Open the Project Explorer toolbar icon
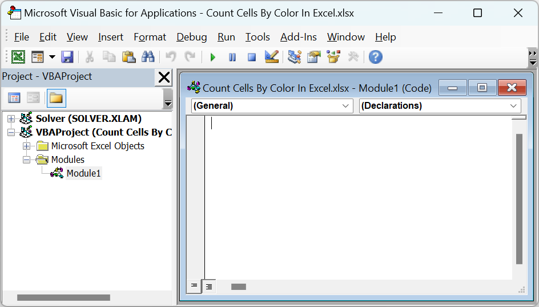Screen dimensions: 539x307 295,57
